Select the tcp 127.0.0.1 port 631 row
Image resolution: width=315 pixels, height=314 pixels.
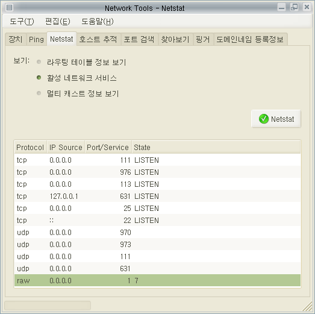point(158,196)
